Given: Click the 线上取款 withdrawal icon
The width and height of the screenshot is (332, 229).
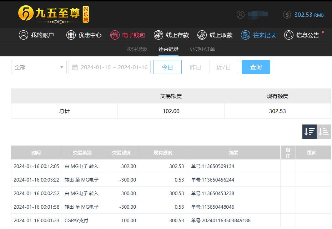Looking at the screenshot, I should click(x=202, y=35).
